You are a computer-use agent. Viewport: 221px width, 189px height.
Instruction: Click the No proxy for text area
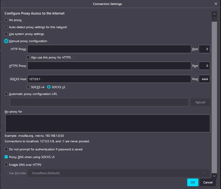pyautogui.click(x=108, y=123)
